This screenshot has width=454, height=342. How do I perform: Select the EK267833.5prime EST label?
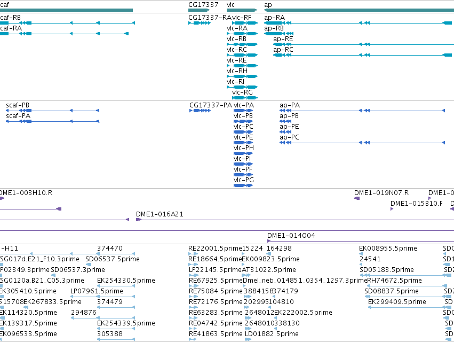52,302
